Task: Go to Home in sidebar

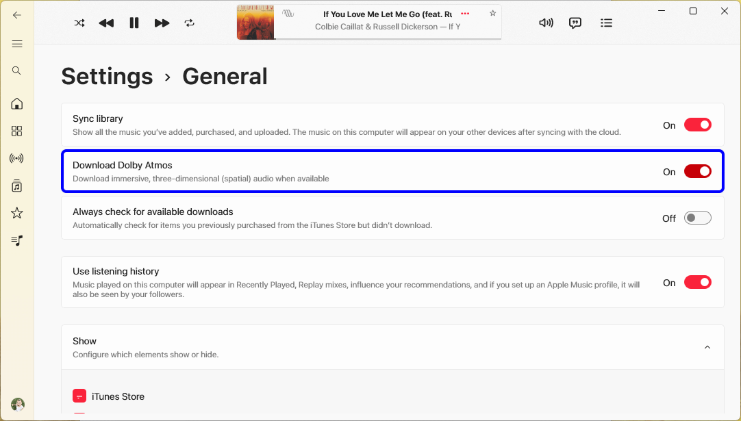Action: (17, 103)
